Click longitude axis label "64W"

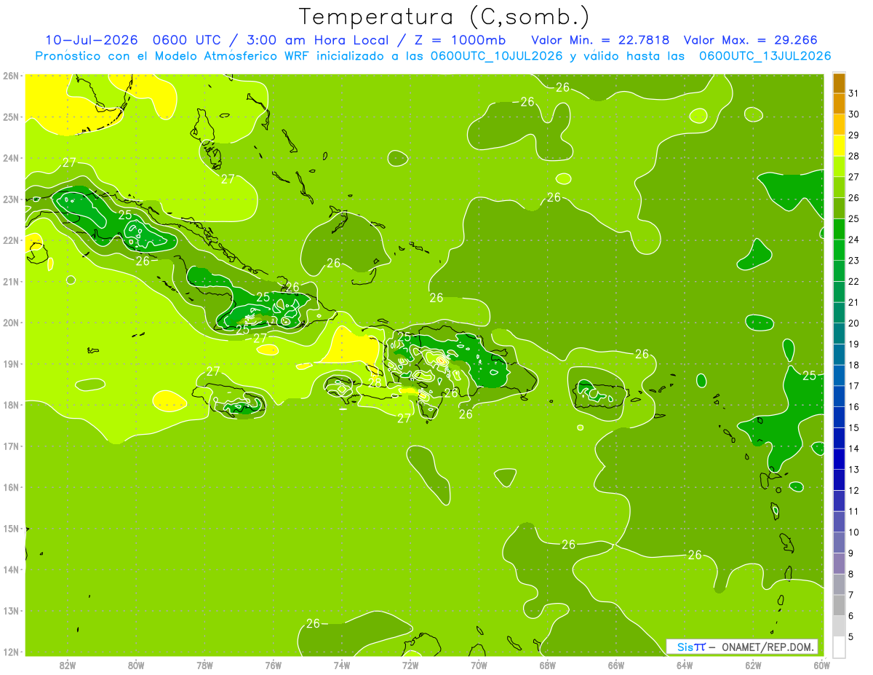[685, 665]
